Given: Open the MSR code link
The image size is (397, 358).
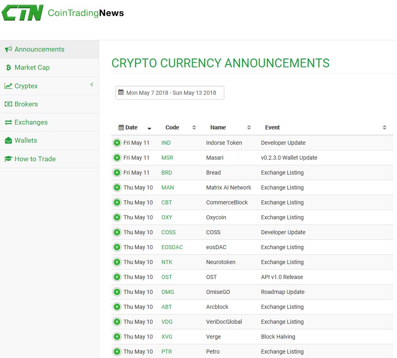Looking at the screenshot, I should click(x=167, y=158).
